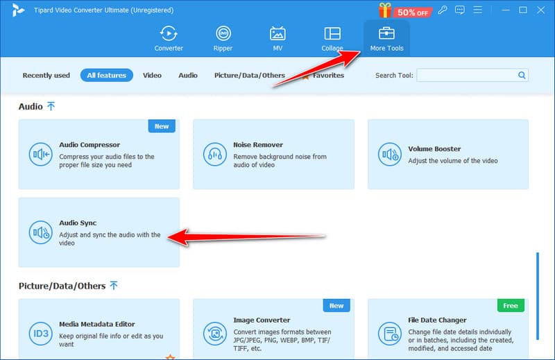Open the More Tools toolbox

click(x=386, y=39)
